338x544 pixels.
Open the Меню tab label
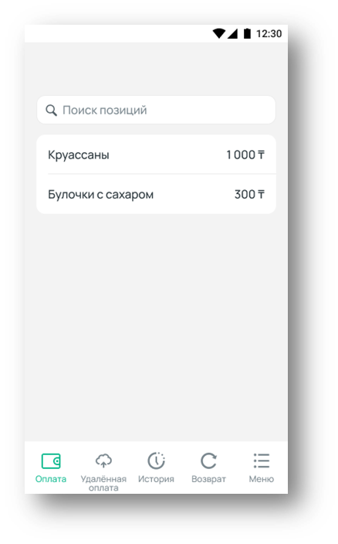261,479
